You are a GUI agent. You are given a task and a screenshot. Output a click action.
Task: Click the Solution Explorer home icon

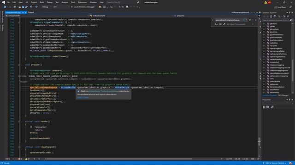pyautogui.click(x=271, y=16)
